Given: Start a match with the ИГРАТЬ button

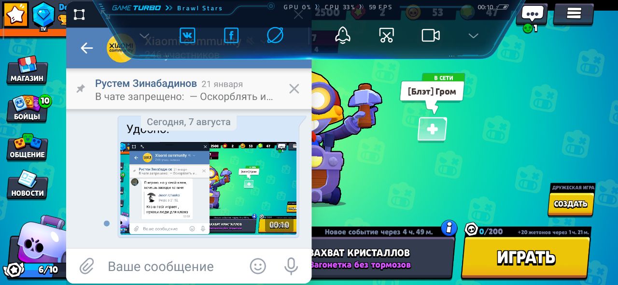Looking at the screenshot, I should (526, 257).
